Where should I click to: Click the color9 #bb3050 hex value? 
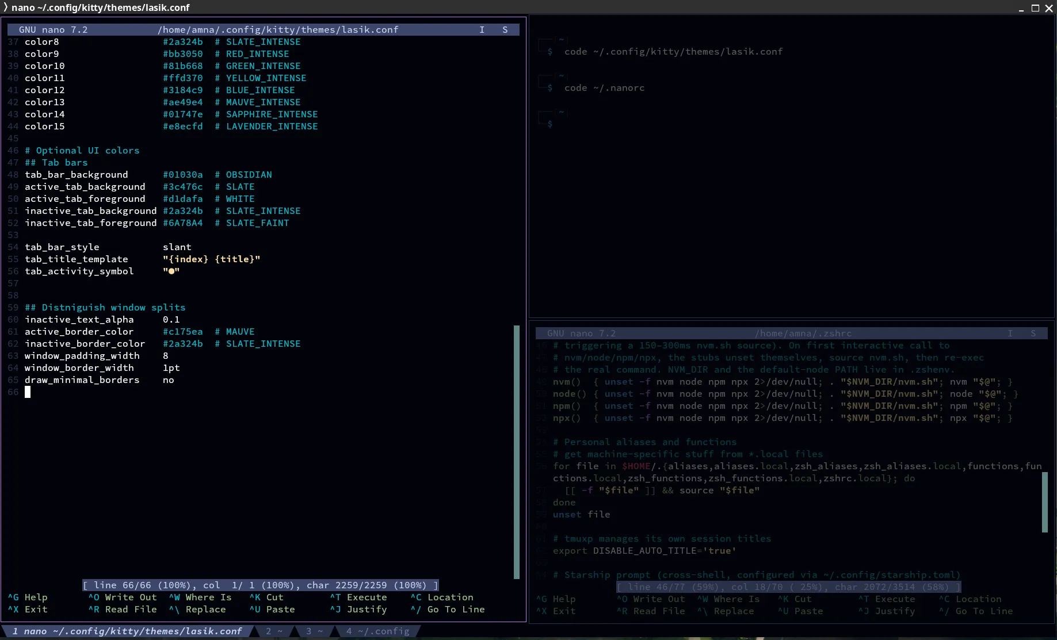[183, 53]
